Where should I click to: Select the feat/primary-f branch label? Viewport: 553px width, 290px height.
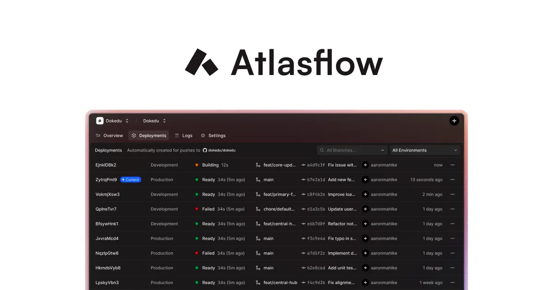(x=279, y=194)
